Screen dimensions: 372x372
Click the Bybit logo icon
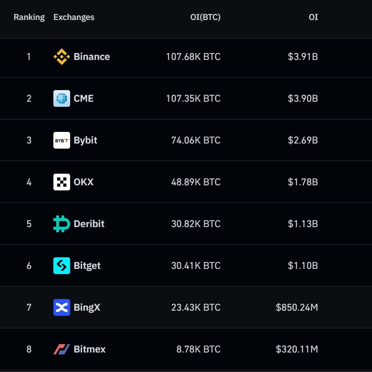point(61,140)
